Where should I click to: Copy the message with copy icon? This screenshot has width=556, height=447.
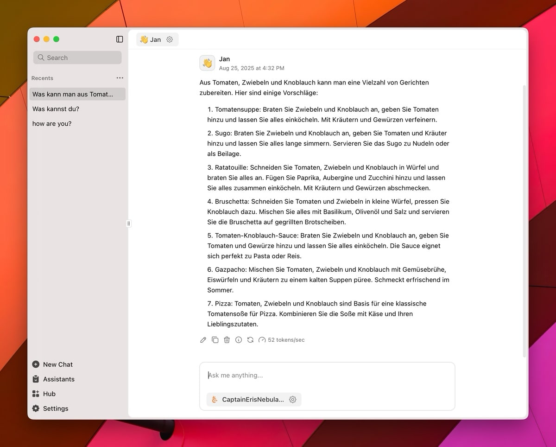[x=215, y=340]
